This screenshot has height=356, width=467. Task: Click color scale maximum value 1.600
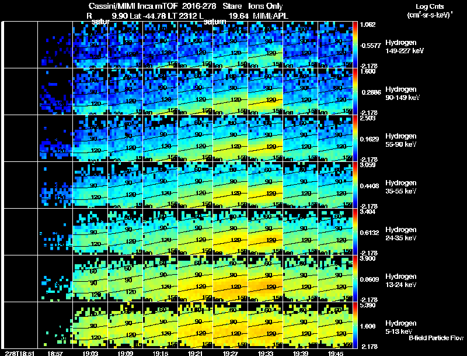tap(368, 71)
